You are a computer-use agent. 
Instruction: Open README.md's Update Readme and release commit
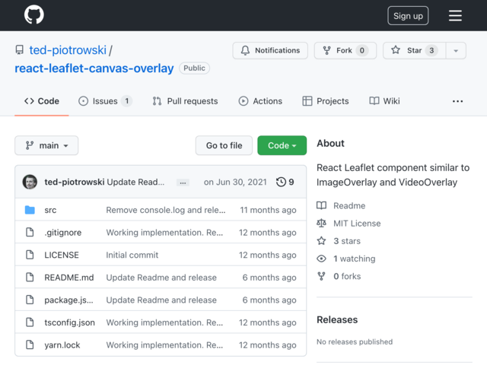pos(161,278)
